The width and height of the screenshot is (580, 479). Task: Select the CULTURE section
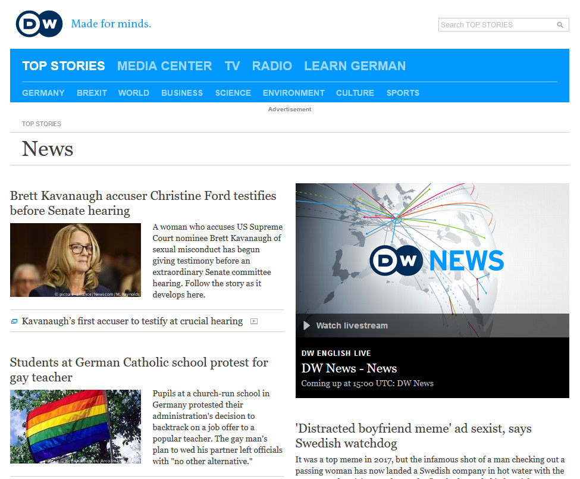point(355,93)
